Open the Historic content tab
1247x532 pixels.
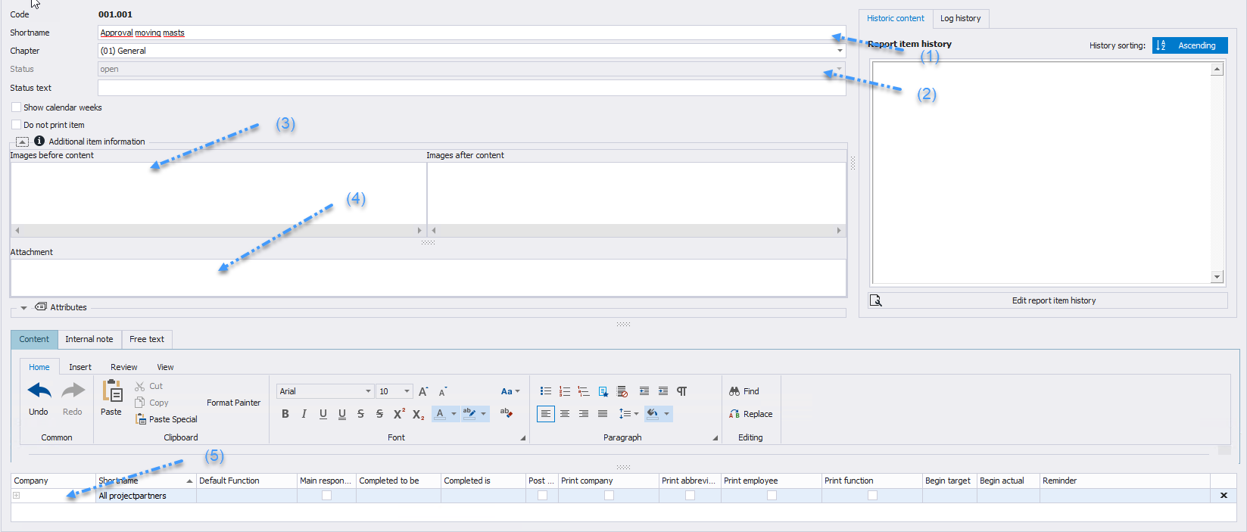click(896, 18)
